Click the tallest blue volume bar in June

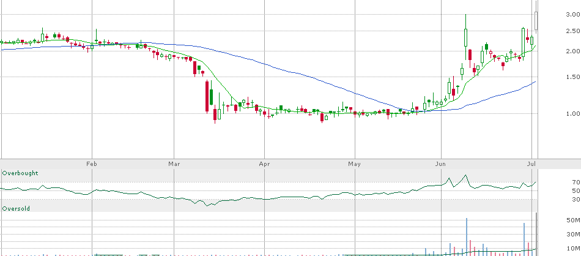[467, 236]
